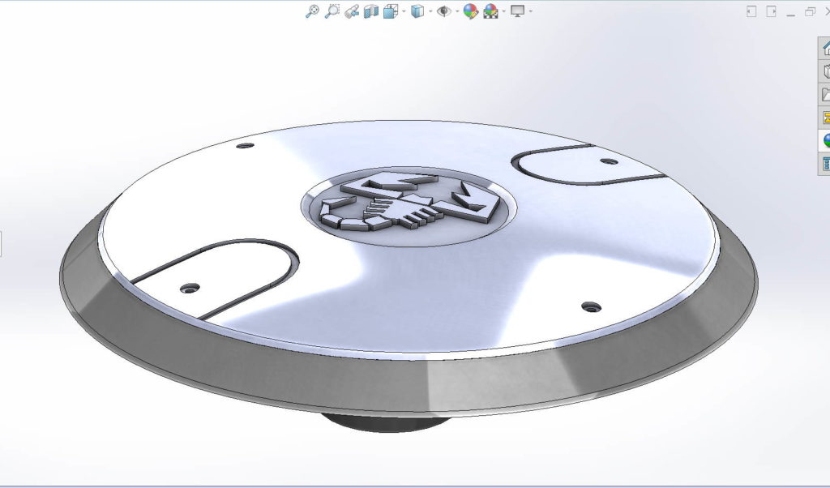
Task: Expand the View Settings dropdown arrow
Action: pyautogui.click(x=530, y=11)
